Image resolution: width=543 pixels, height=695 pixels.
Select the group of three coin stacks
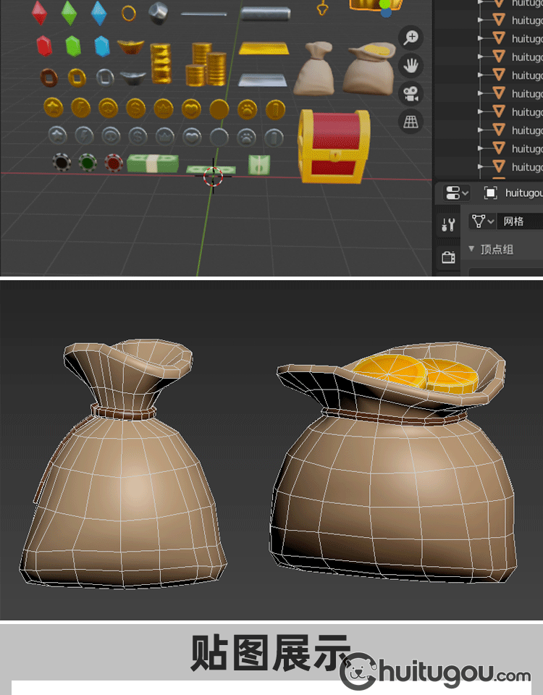coord(206,64)
